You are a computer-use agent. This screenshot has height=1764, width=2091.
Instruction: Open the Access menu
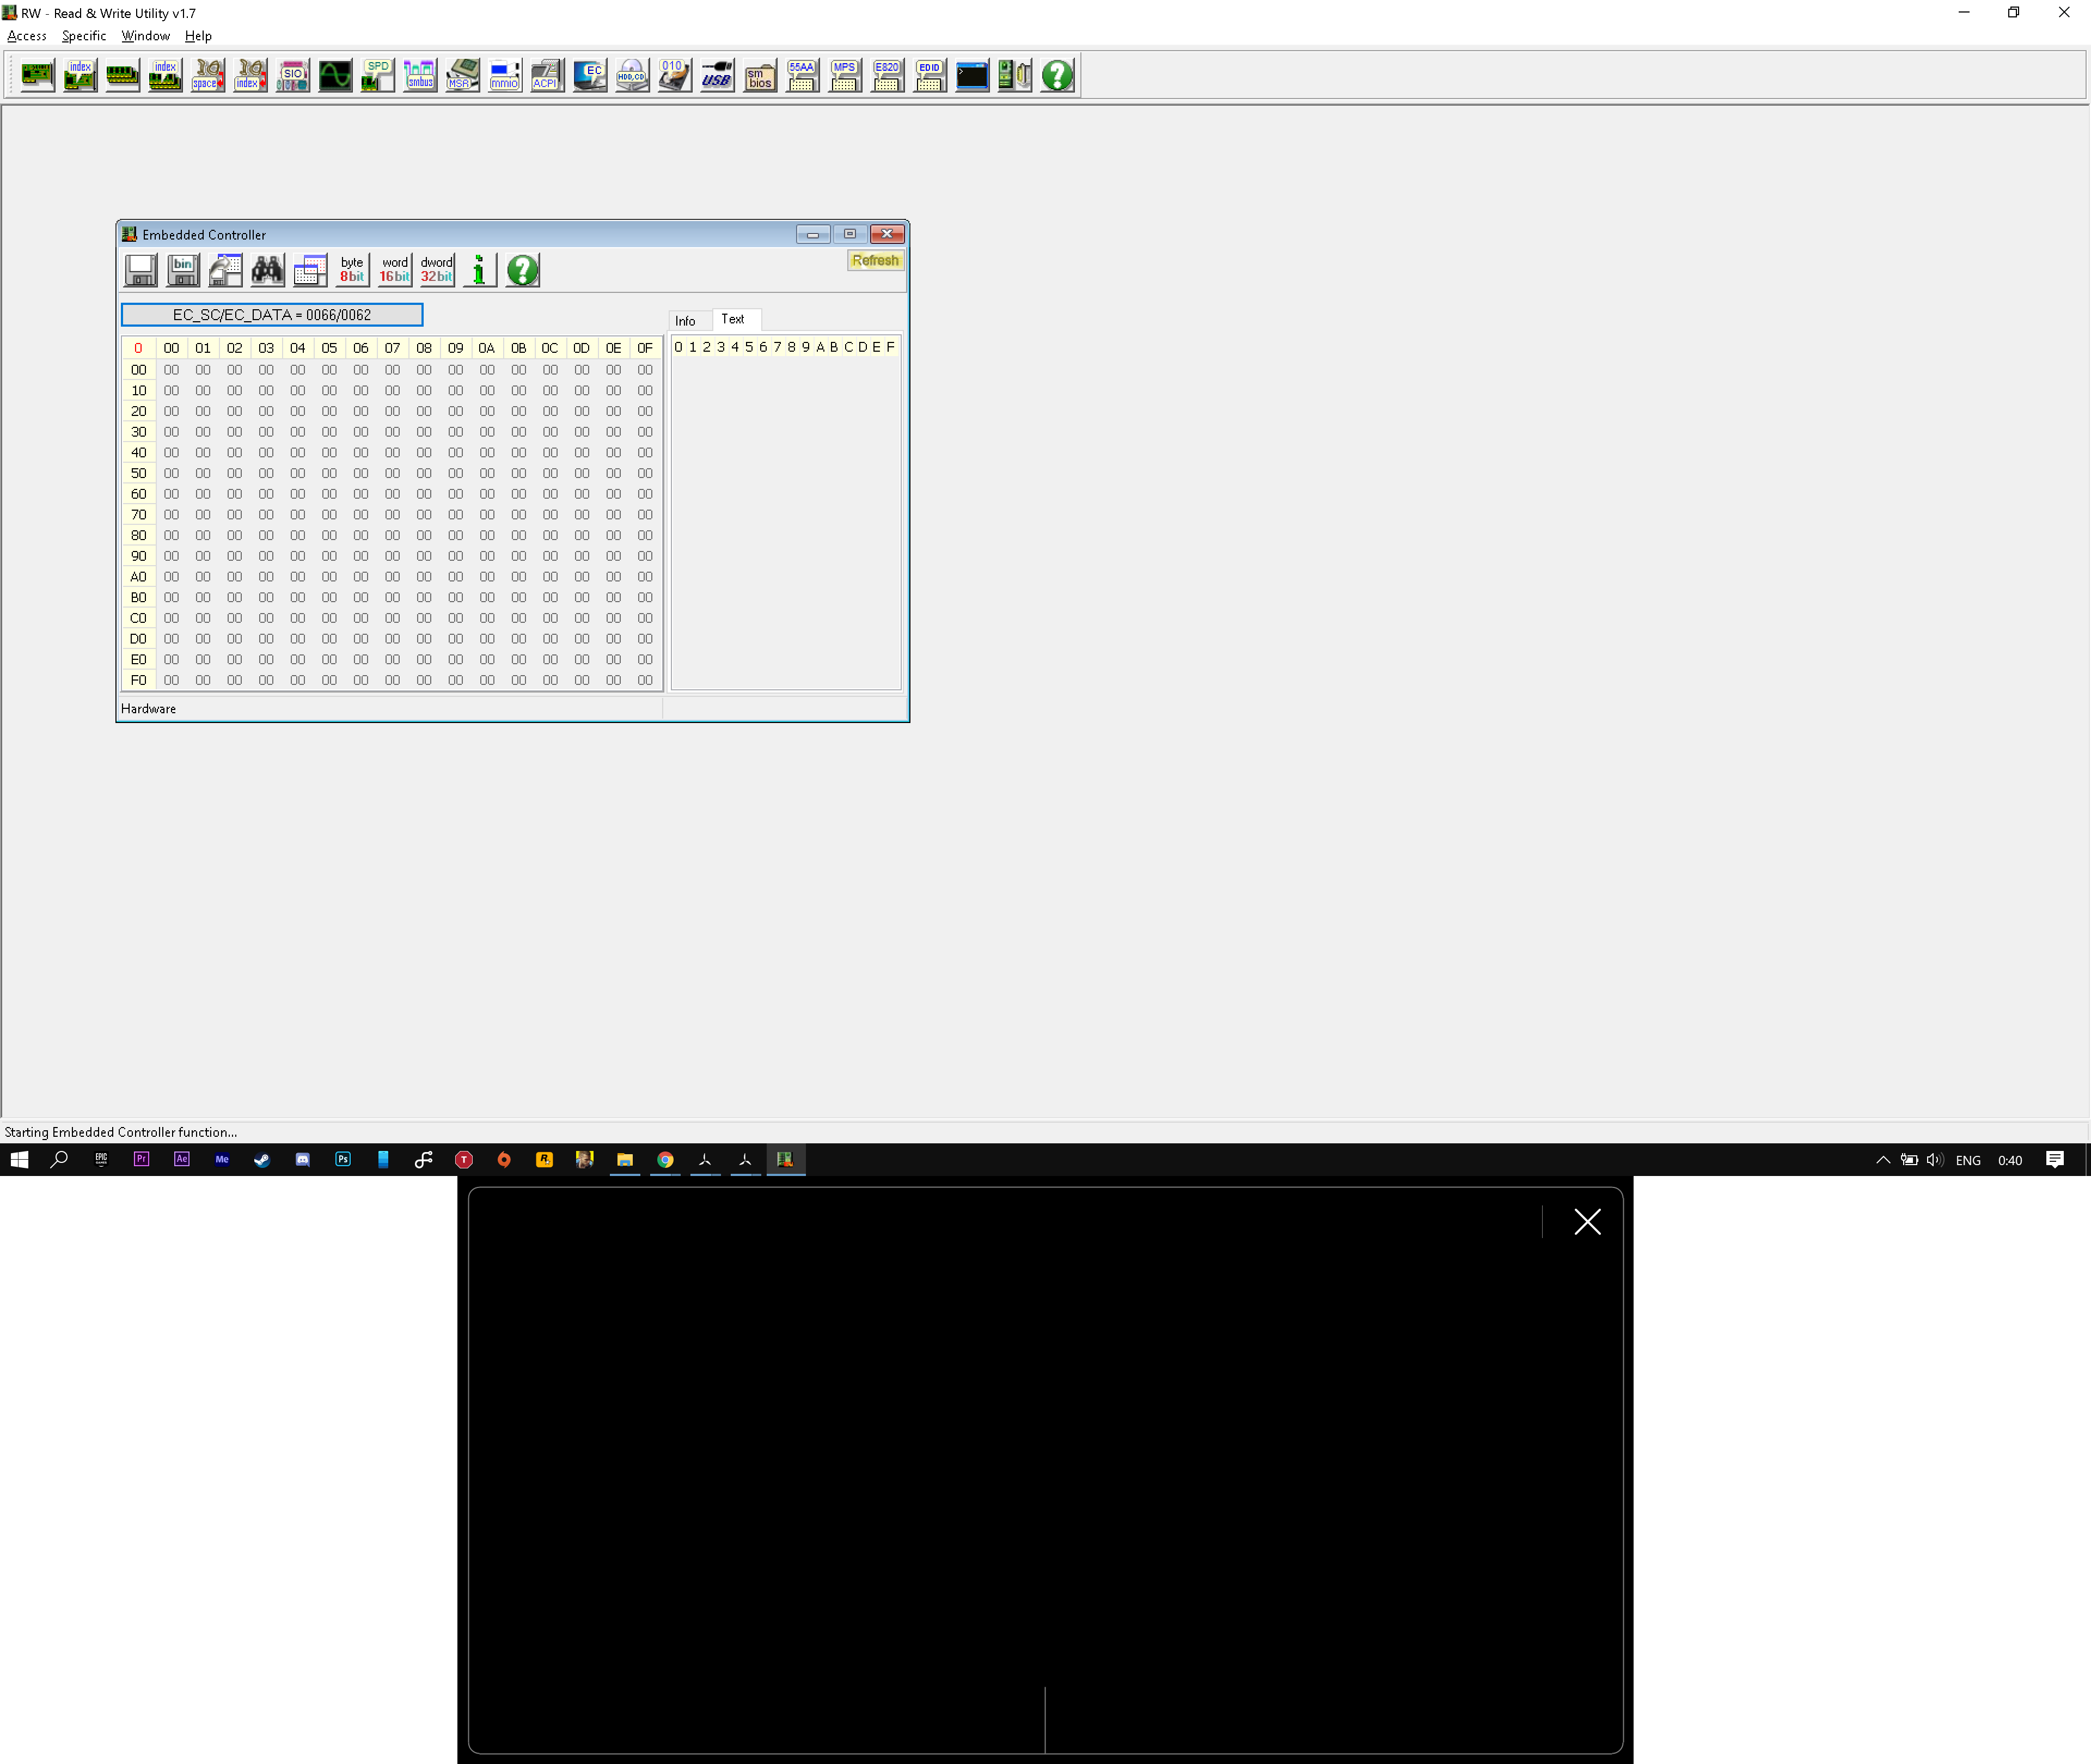[27, 36]
